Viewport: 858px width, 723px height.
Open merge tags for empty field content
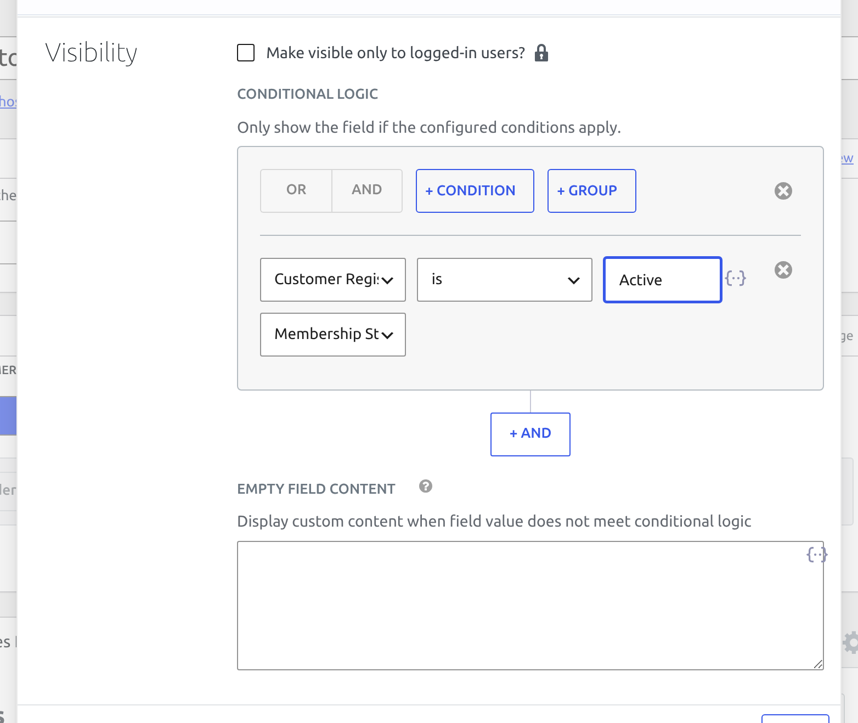click(x=817, y=555)
